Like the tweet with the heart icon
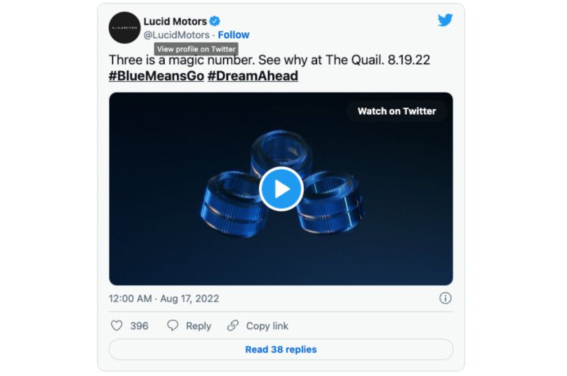Screen dimensions: 567x376 click(x=117, y=326)
